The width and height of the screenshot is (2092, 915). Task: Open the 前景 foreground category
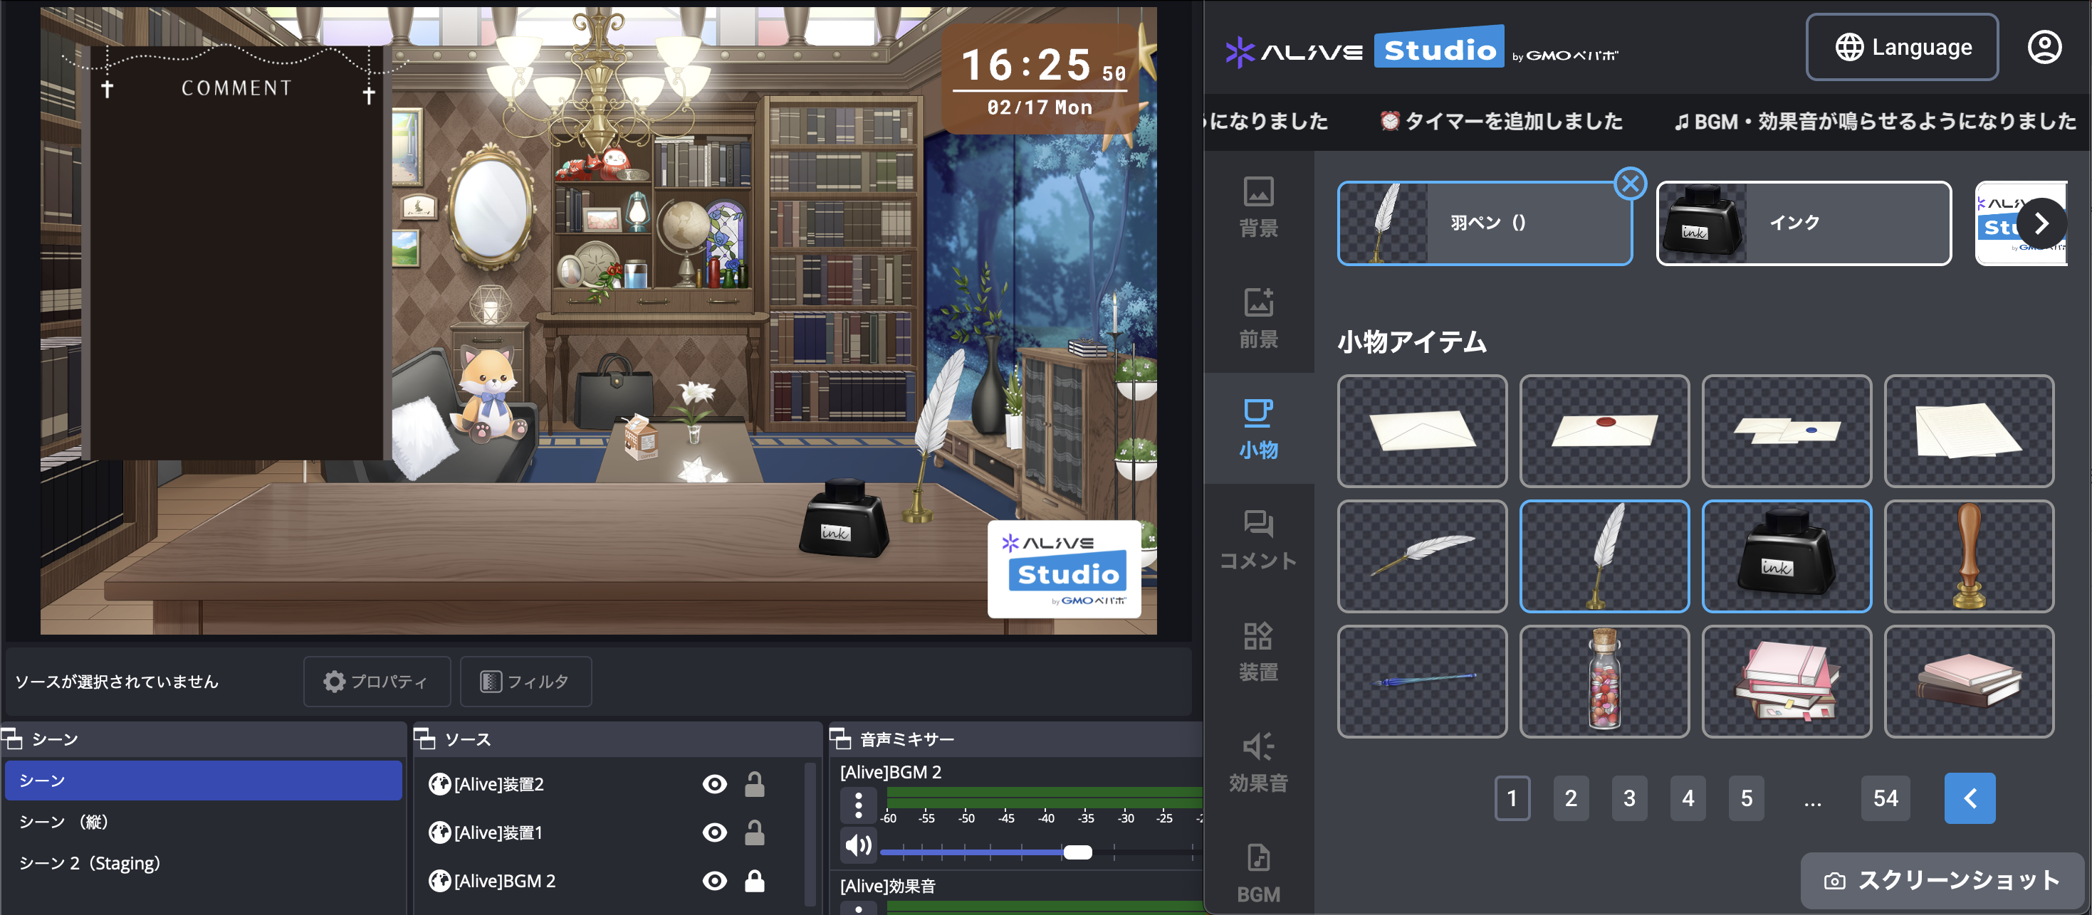[x=1258, y=318]
